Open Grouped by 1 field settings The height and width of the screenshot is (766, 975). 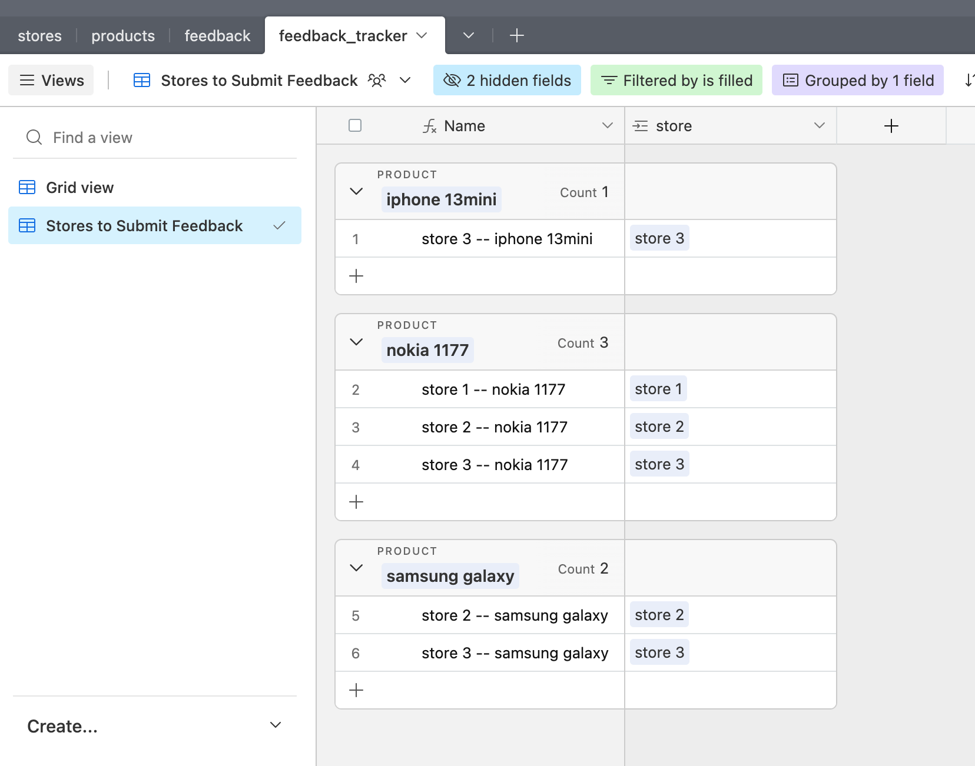[858, 80]
